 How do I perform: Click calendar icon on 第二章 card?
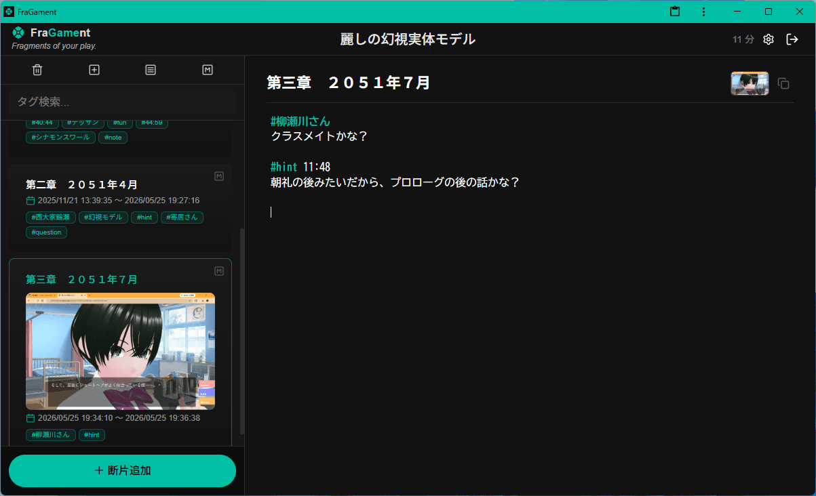coord(30,201)
